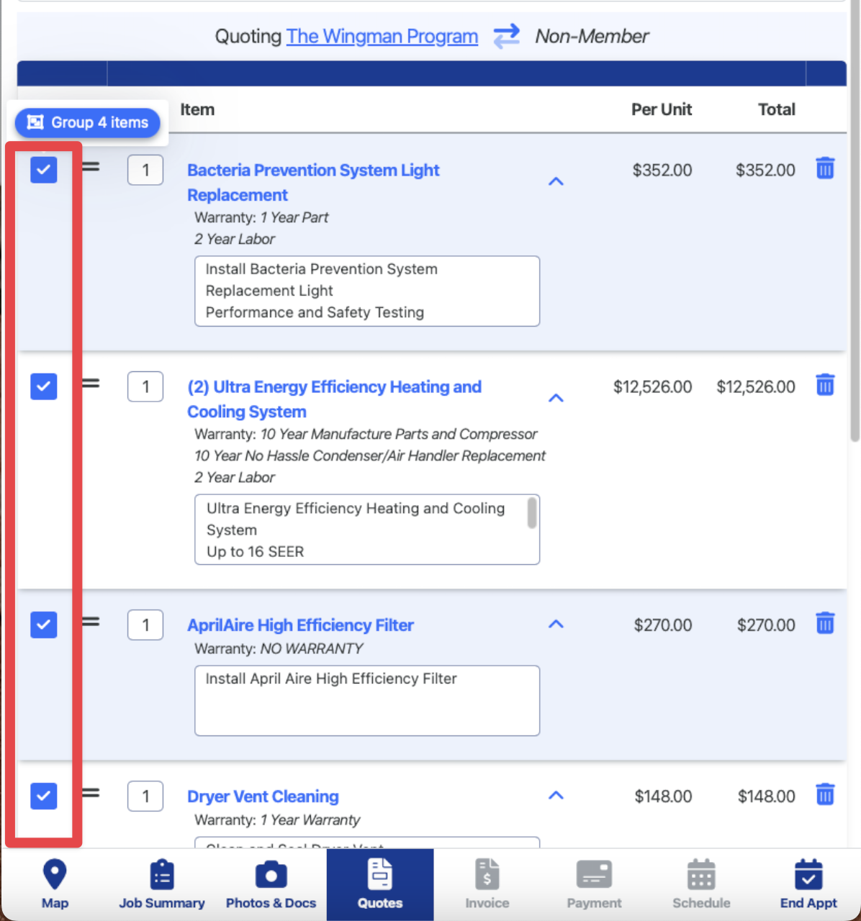Screen dimensions: 861x921
Task: Collapse the AprilAire High Efficiency Filter details
Action: point(556,624)
